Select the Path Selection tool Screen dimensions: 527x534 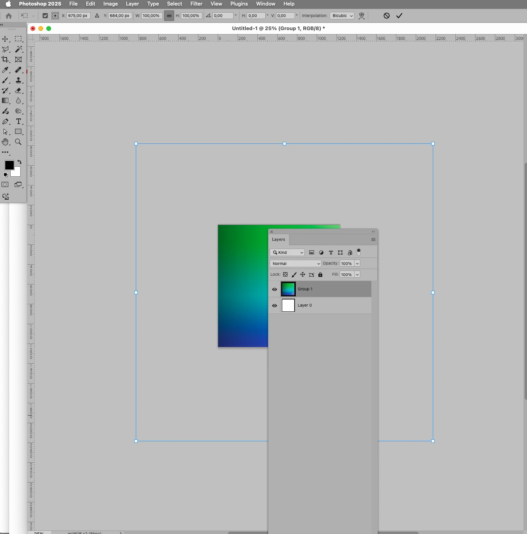click(x=5, y=132)
